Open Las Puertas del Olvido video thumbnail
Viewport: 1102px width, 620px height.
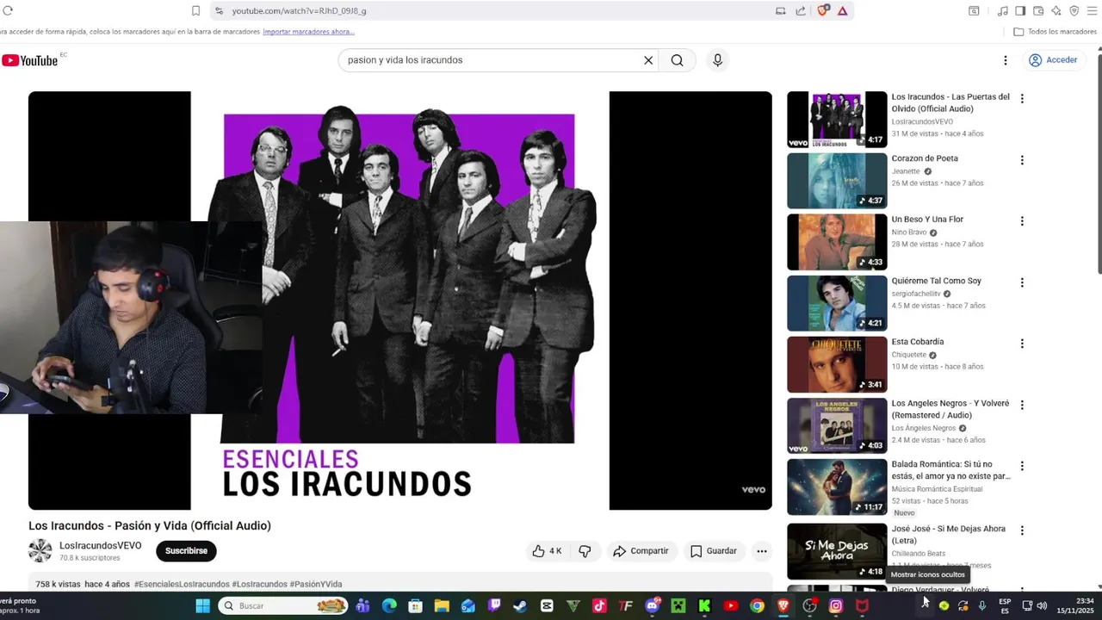(x=837, y=120)
